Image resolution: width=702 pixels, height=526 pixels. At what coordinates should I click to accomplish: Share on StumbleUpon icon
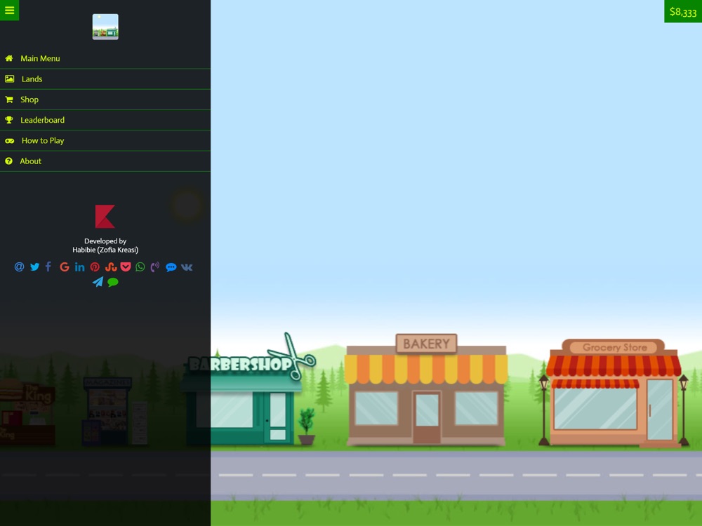tap(111, 267)
